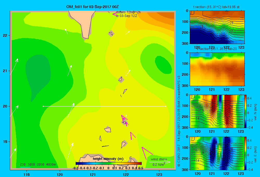Click latitude label 22 on map axis
260x177 pixels.
(x=5, y=36)
